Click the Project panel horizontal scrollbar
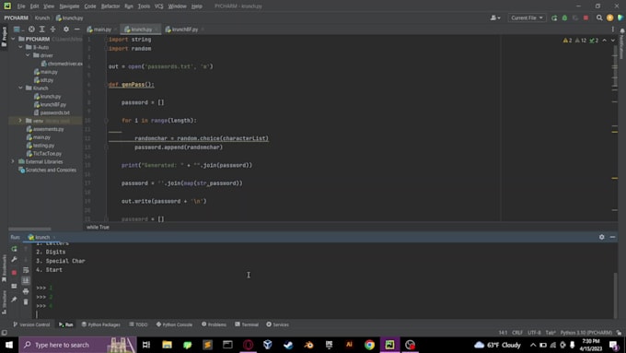The width and height of the screenshot is (626, 353). pos(30,229)
